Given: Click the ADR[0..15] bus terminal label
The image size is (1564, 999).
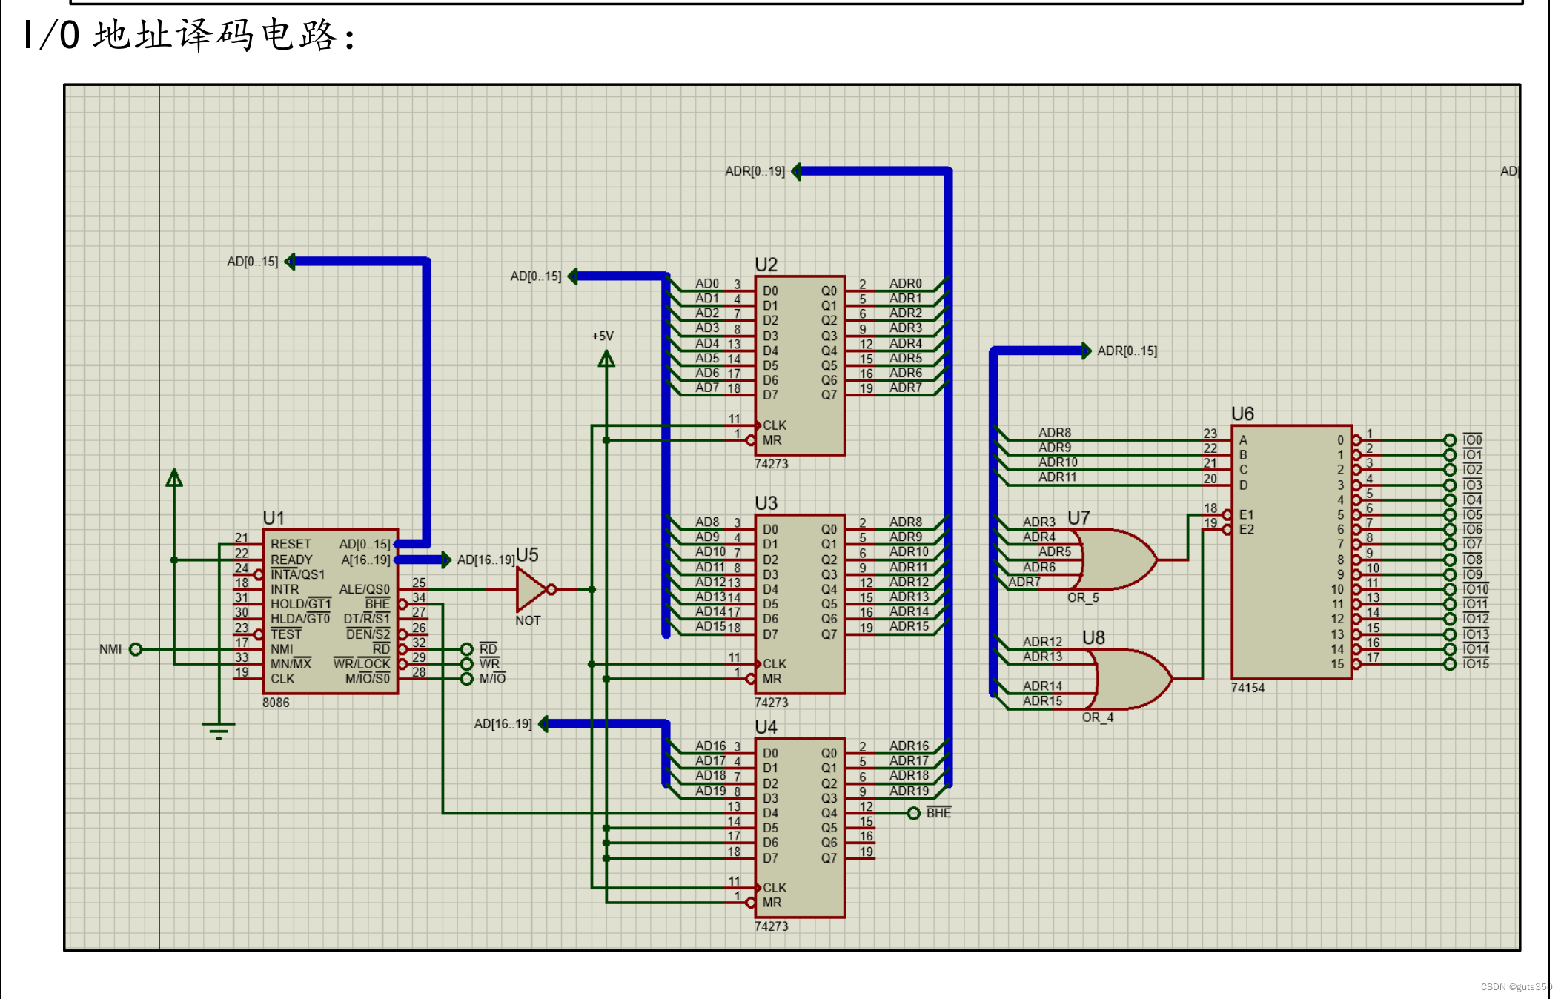Looking at the screenshot, I should click(1126, 351).
